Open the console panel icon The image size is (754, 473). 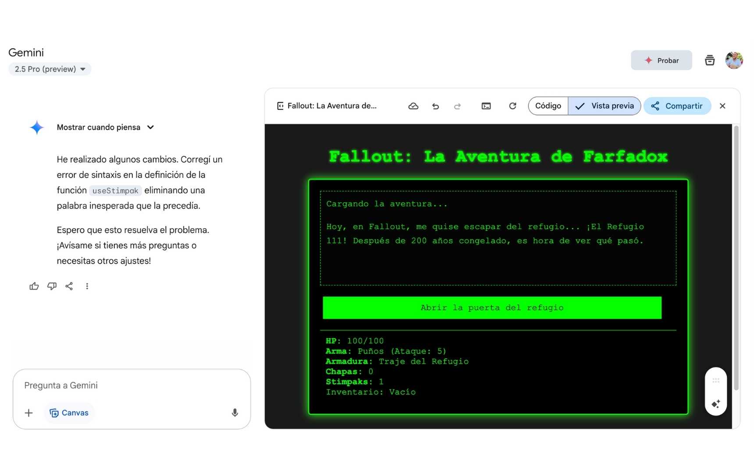pyautogui.click(x=486, y=106)
